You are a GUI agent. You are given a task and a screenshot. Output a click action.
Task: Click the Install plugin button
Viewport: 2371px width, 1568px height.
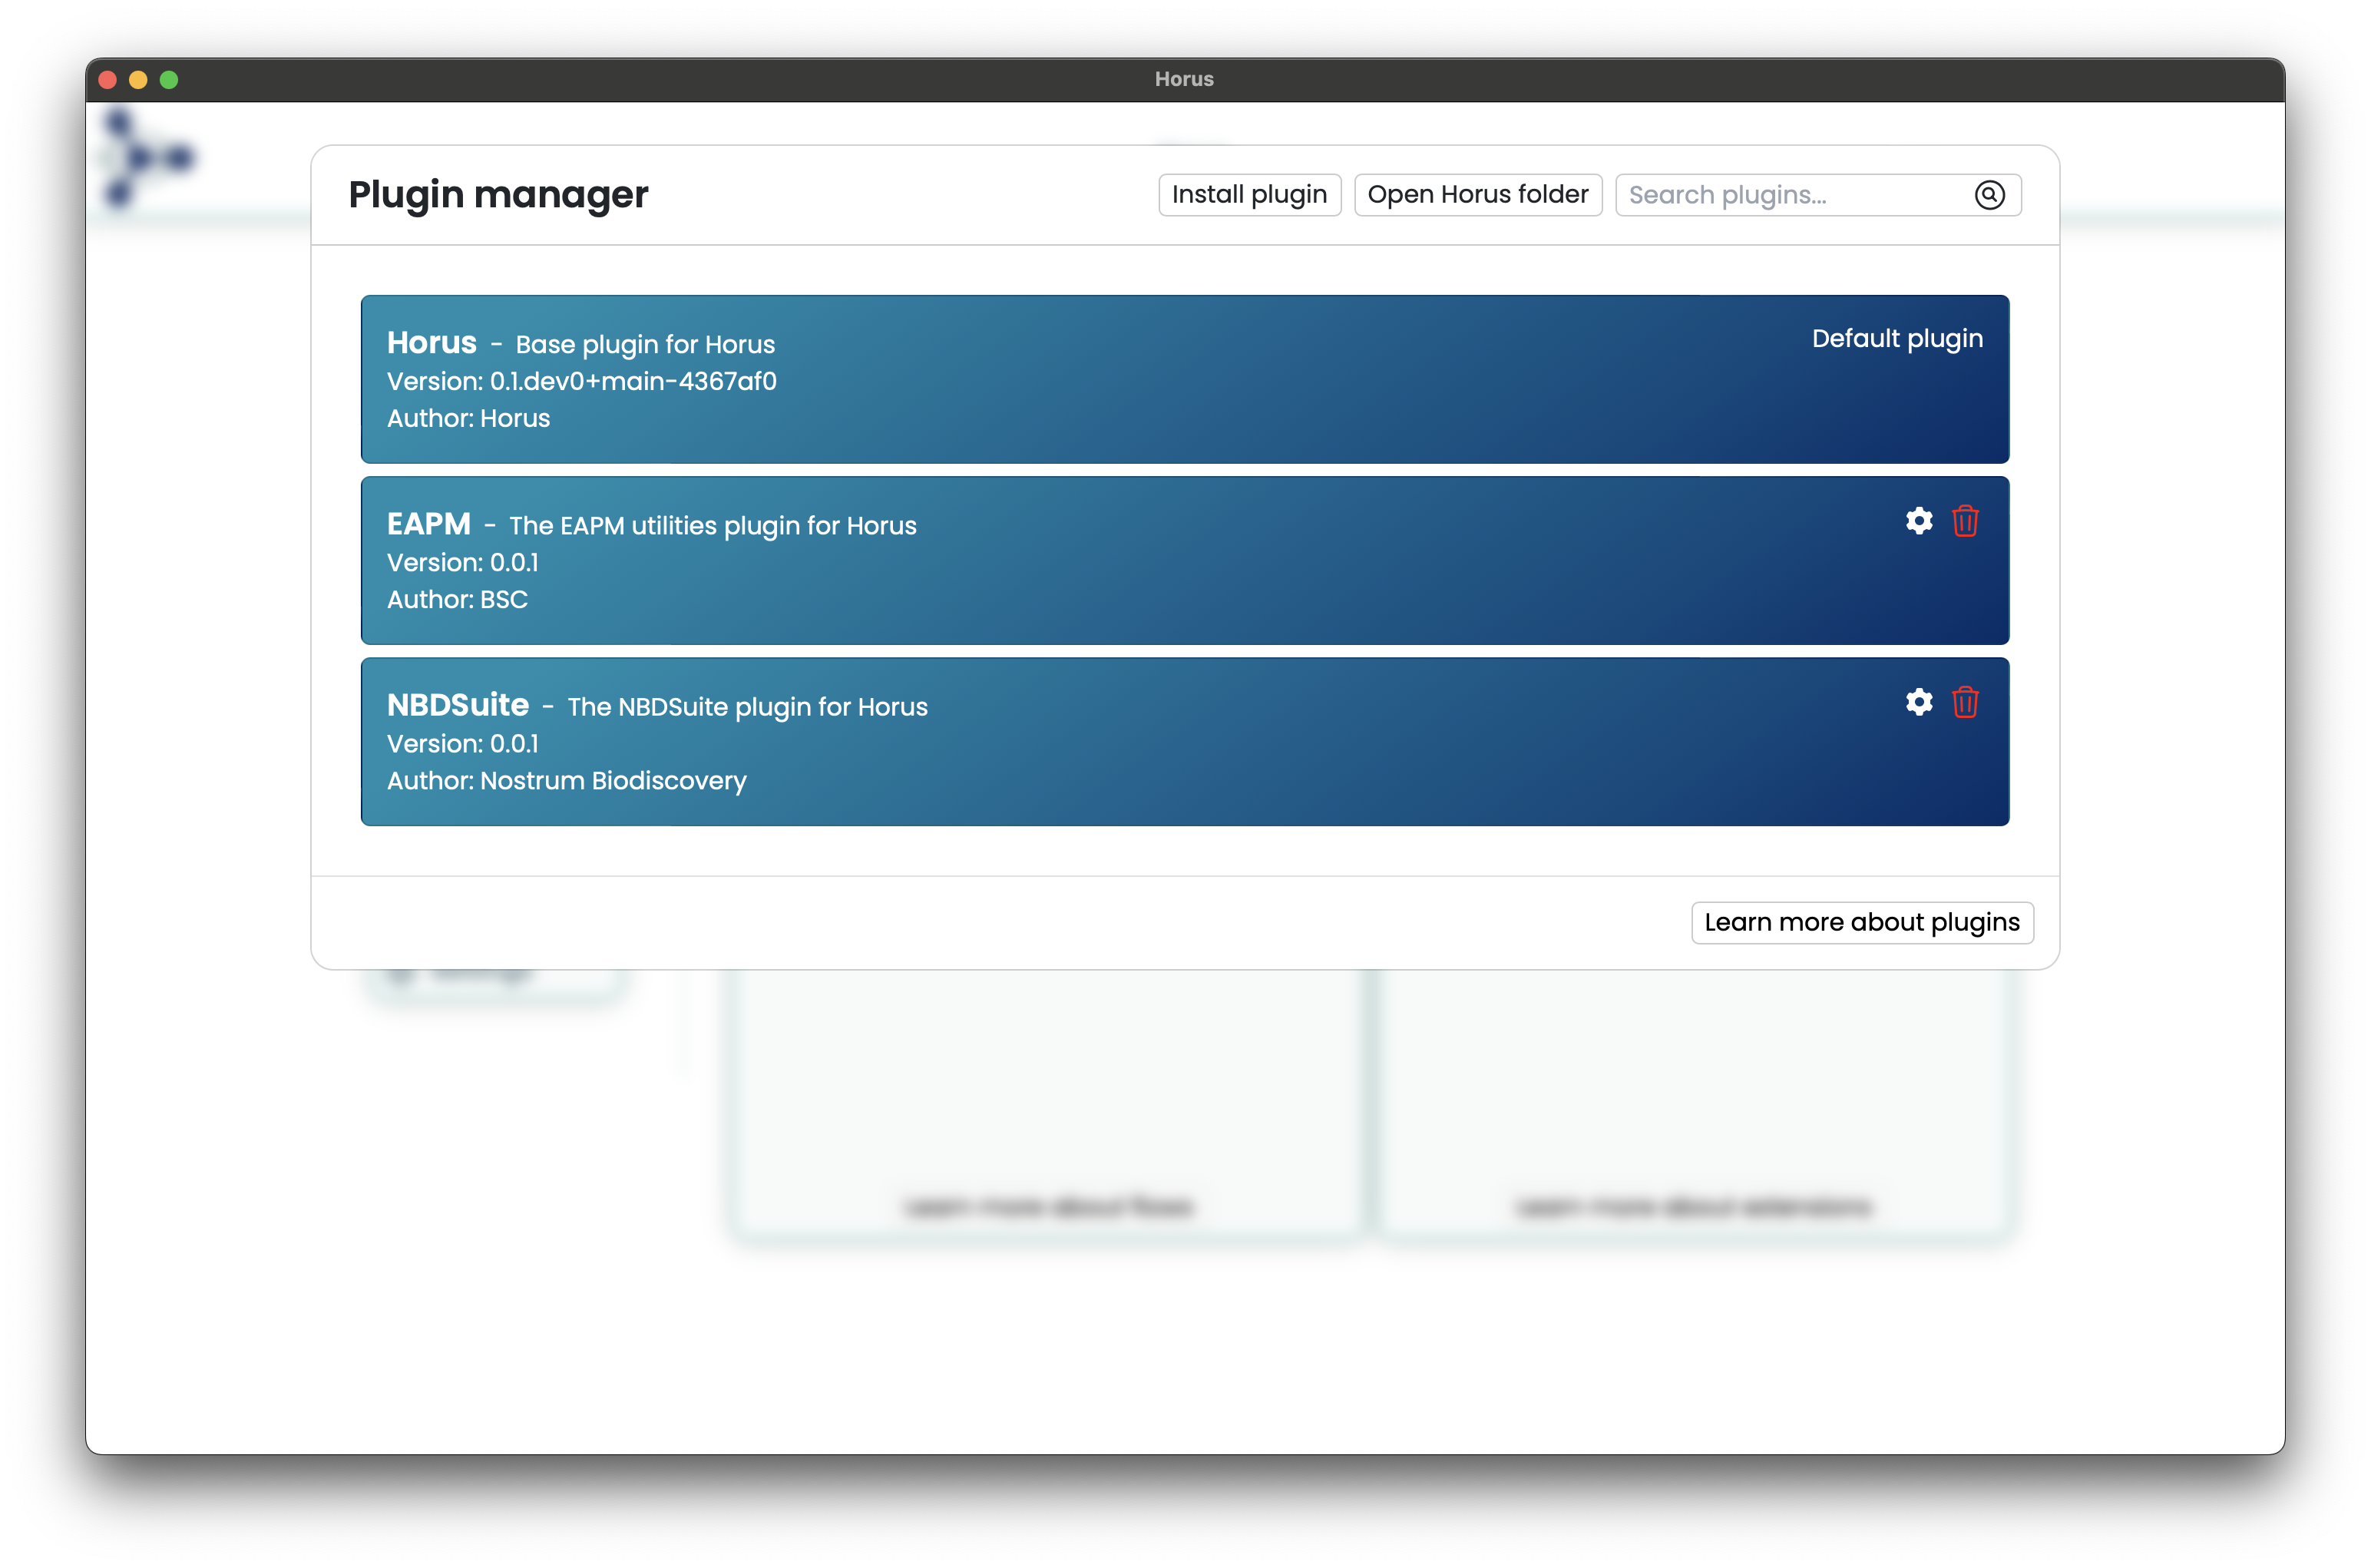point(1249,195)
